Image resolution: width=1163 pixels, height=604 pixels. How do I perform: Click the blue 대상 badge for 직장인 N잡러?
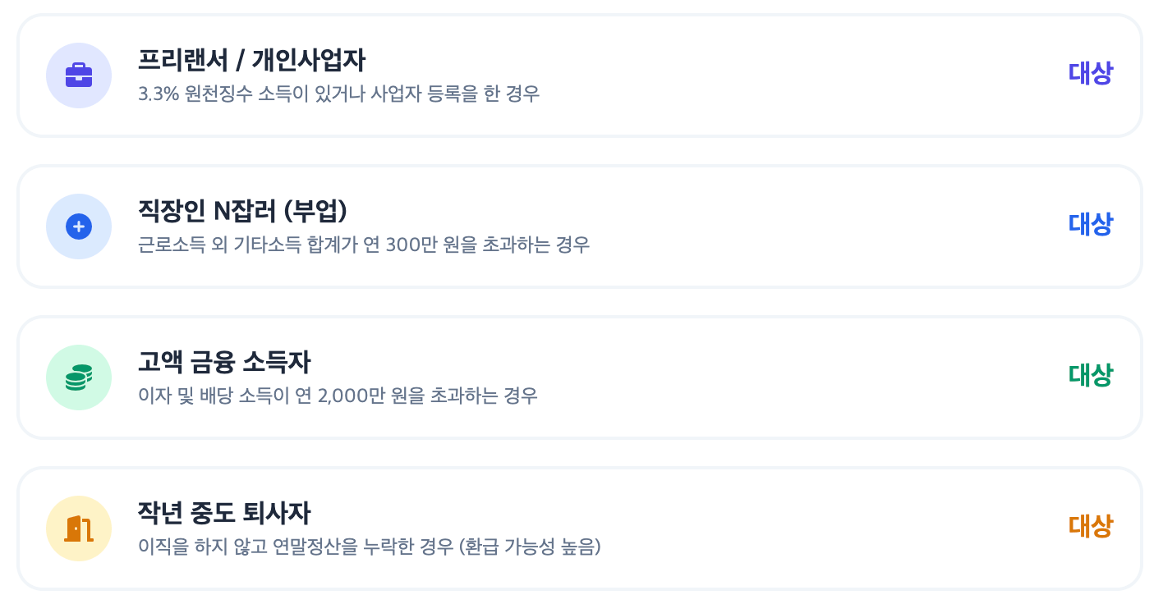1092,224
